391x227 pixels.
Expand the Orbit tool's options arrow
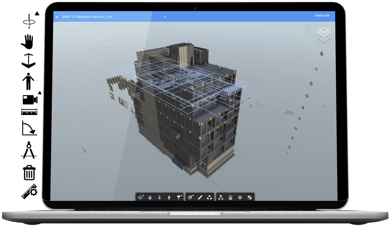[143, 195]
